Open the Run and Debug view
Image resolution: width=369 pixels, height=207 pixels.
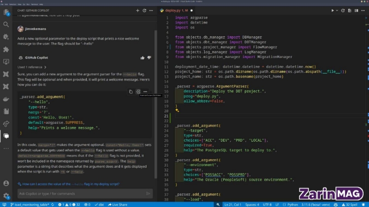6,37
